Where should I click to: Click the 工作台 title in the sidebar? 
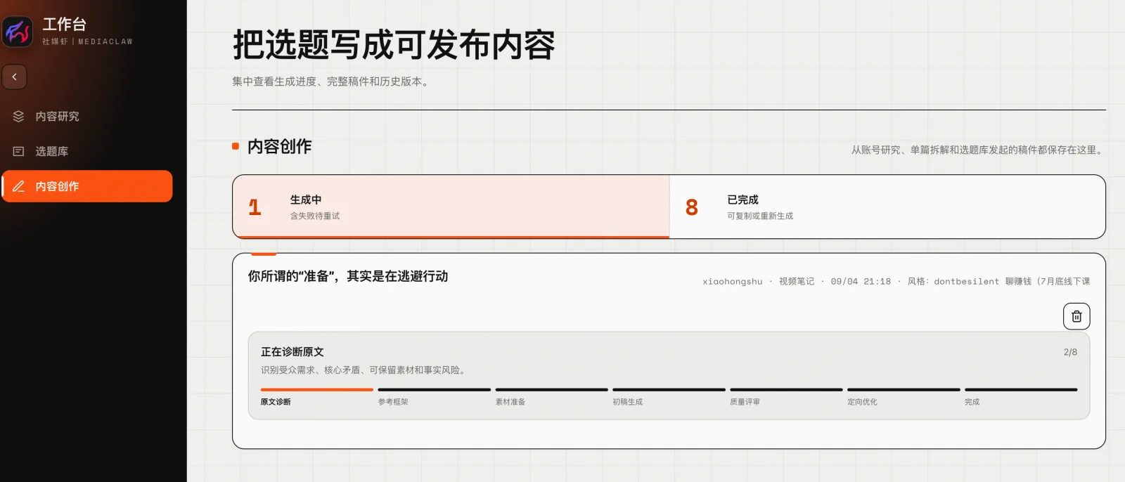(x=65, y=25)
